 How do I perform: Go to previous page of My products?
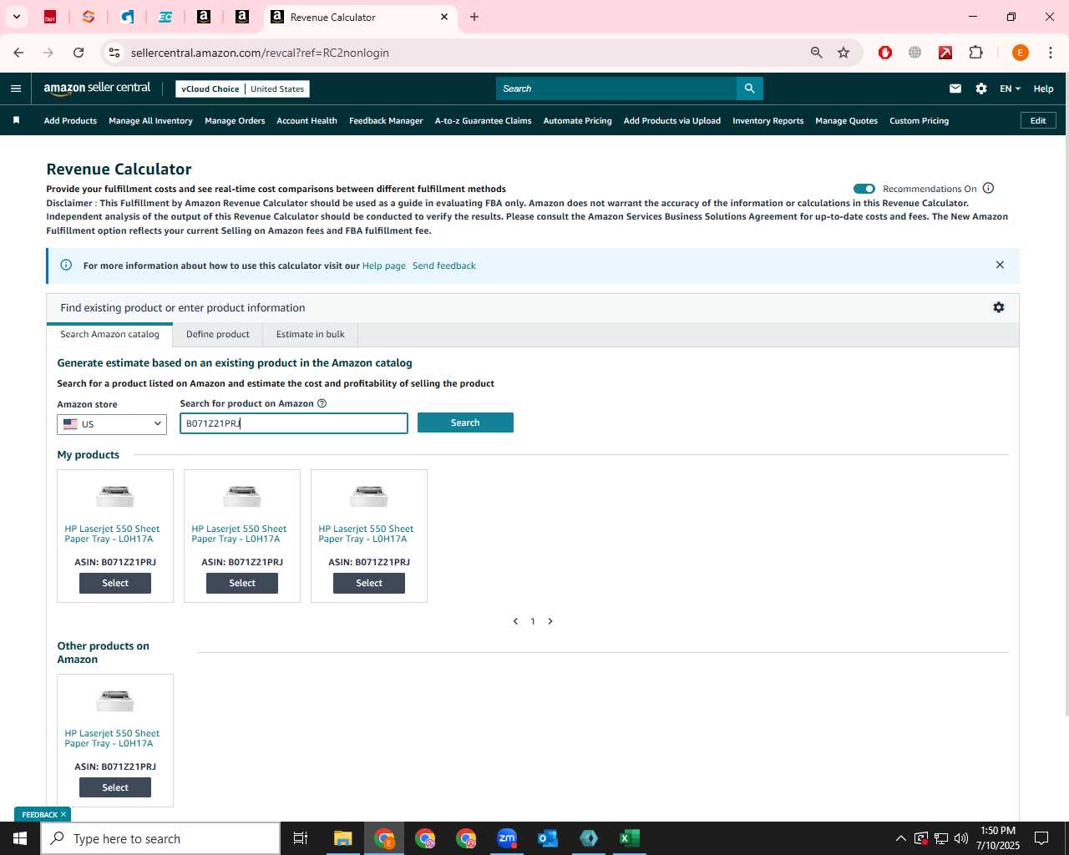pyautogui.click(x=515, y=621)
